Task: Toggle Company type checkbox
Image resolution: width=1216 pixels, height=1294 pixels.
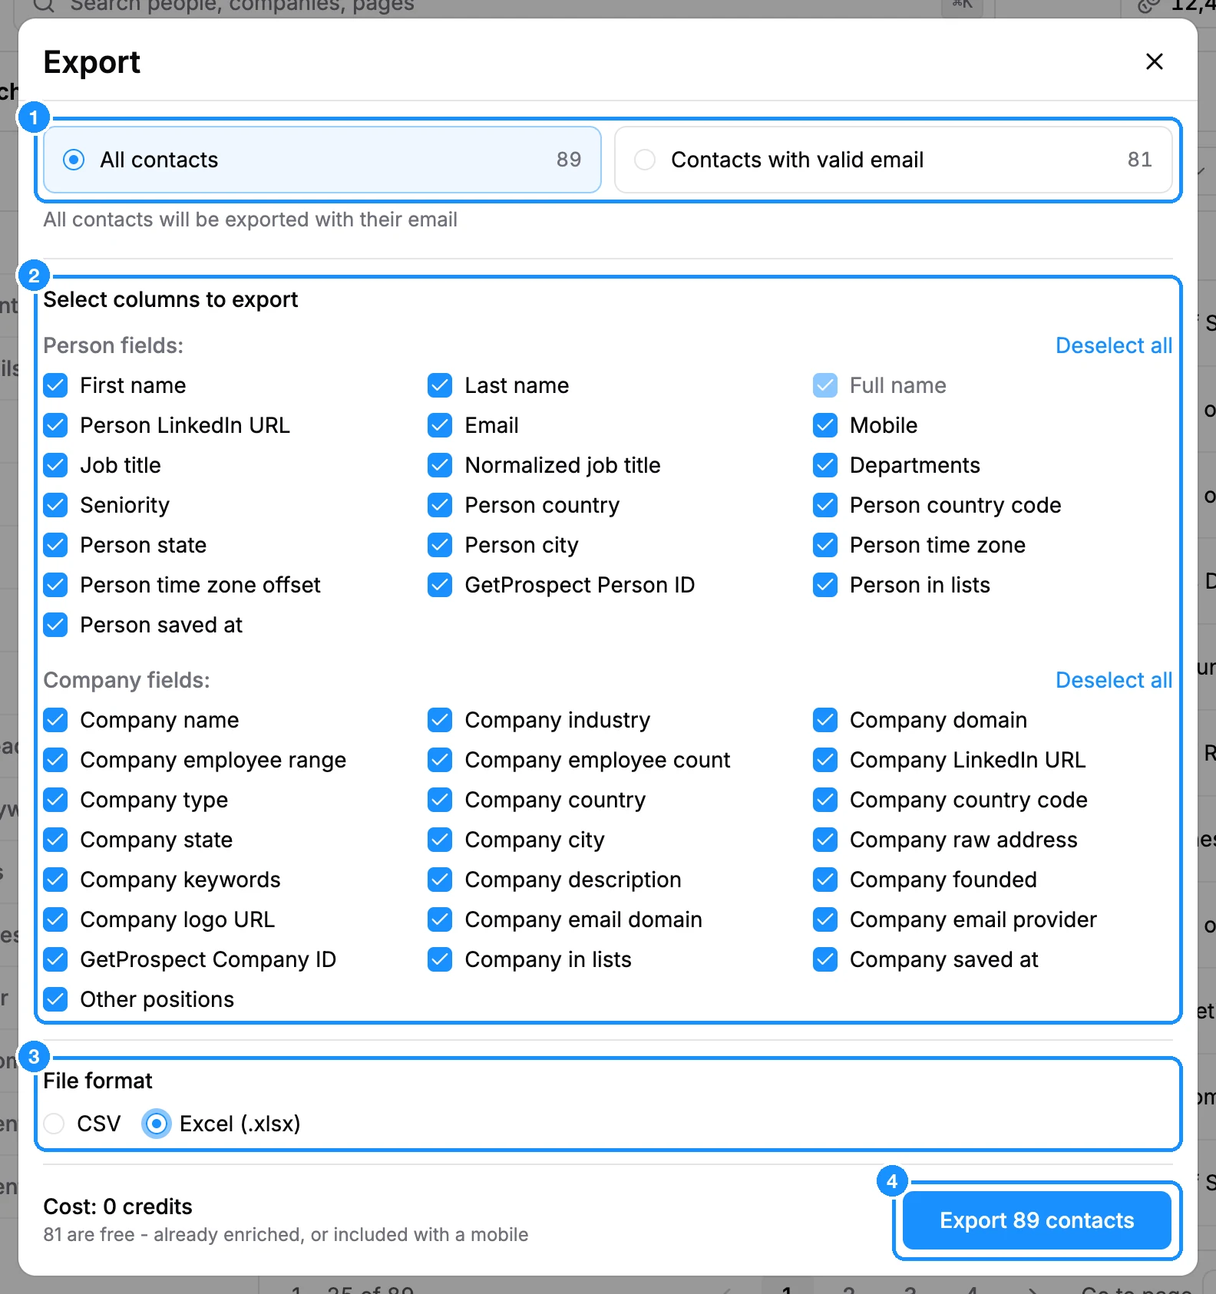Action: [56, 800]
